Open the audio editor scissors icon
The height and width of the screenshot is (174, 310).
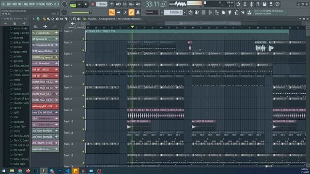[x=245, y=4]
